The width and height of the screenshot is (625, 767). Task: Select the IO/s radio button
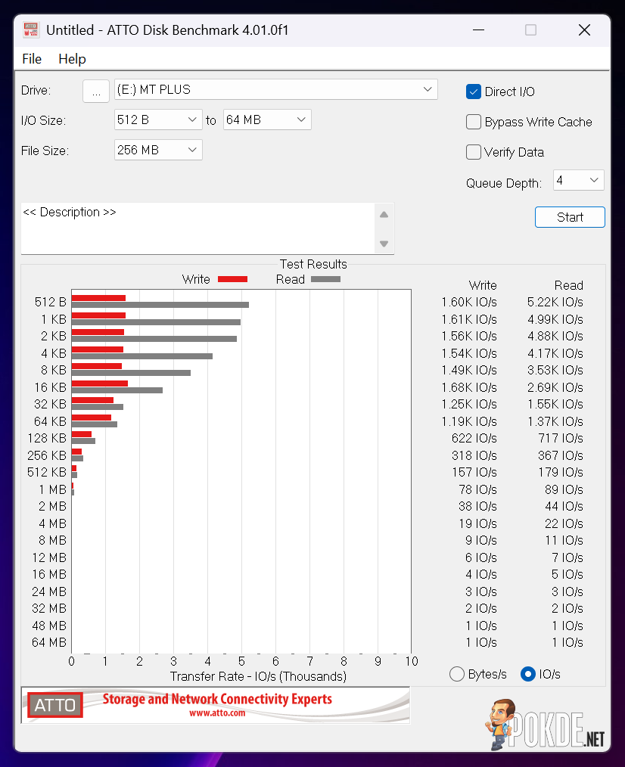528,674
